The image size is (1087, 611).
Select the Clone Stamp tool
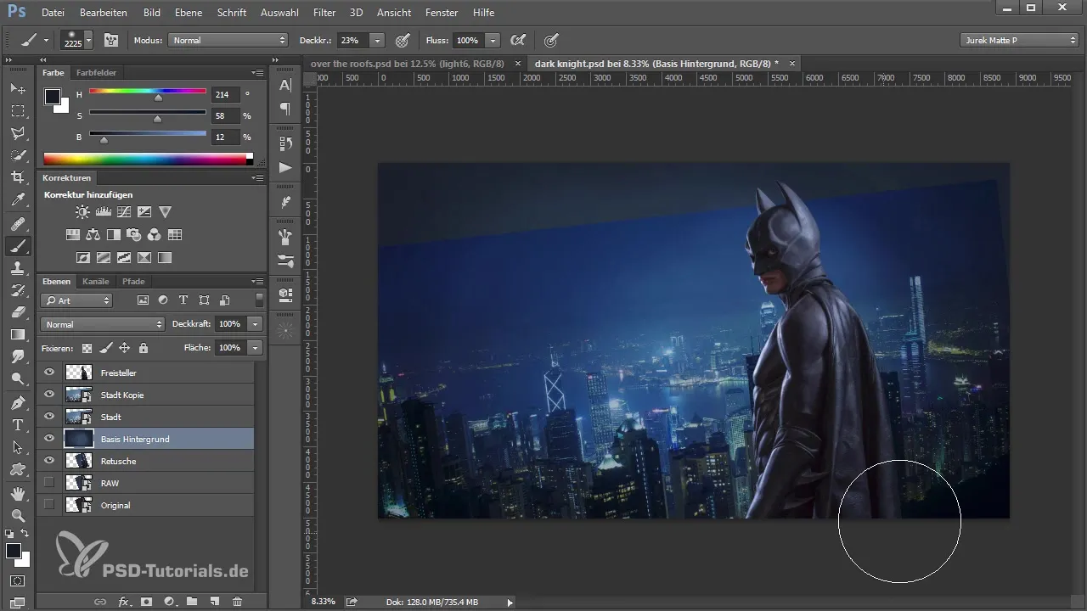tap(18, 268)
